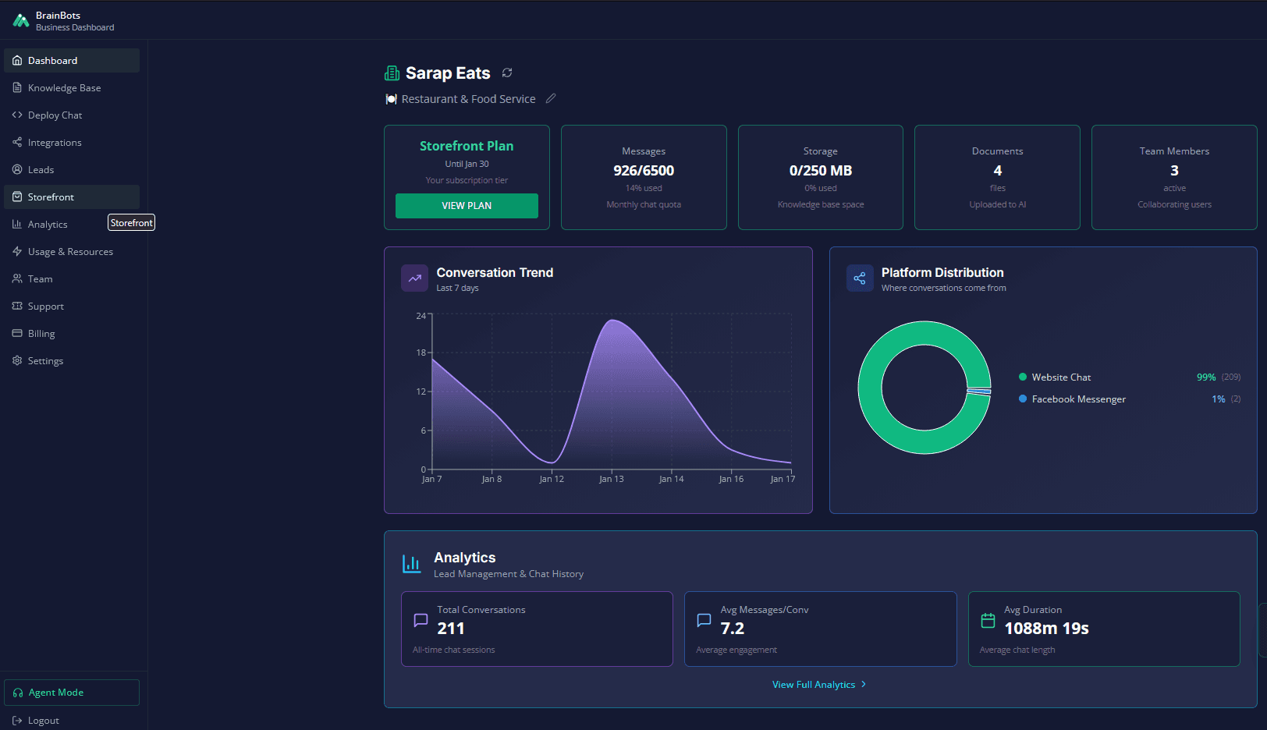Image resolution: width=1267 pixels, height=730 pixels.
Task: Navigate to Usage & Resources
Action: pyautogui.click(x=70, y=251)
